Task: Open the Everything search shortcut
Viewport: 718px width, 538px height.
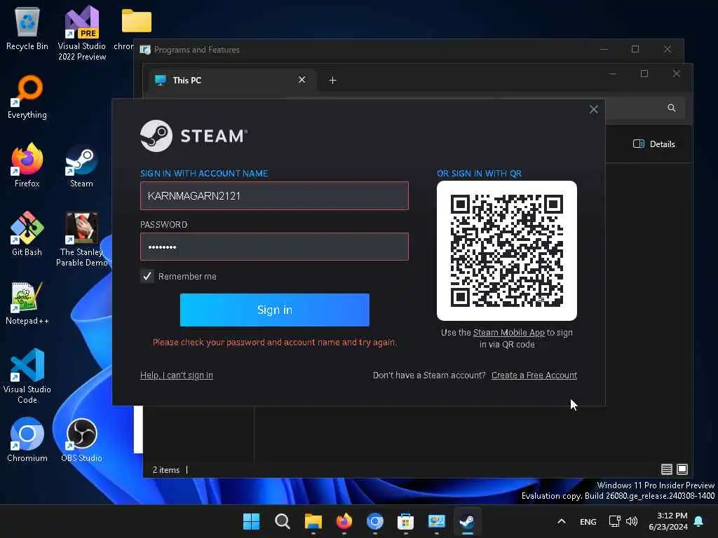Action: point(27,97)
